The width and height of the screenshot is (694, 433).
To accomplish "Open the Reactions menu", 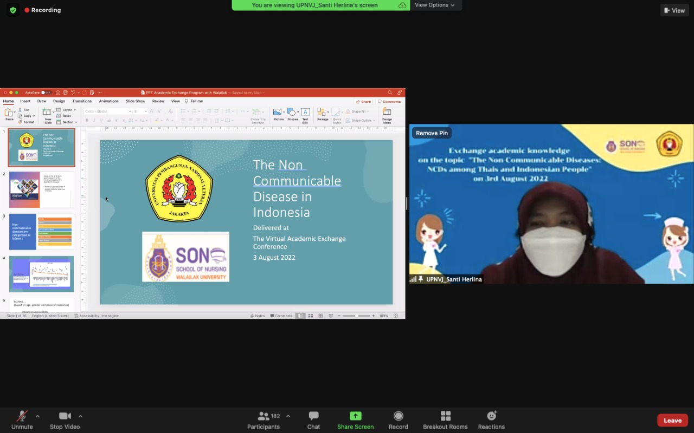I will tap(491, 416).
